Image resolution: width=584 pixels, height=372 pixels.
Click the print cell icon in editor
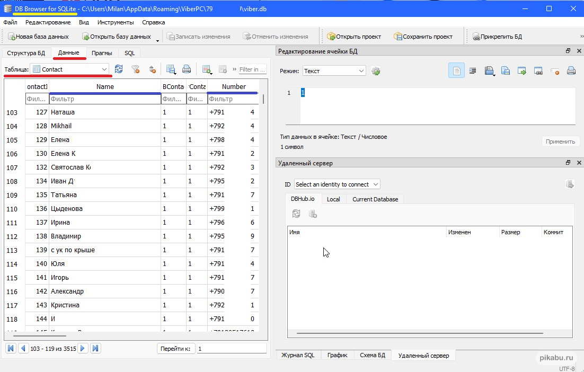point(571,70)
